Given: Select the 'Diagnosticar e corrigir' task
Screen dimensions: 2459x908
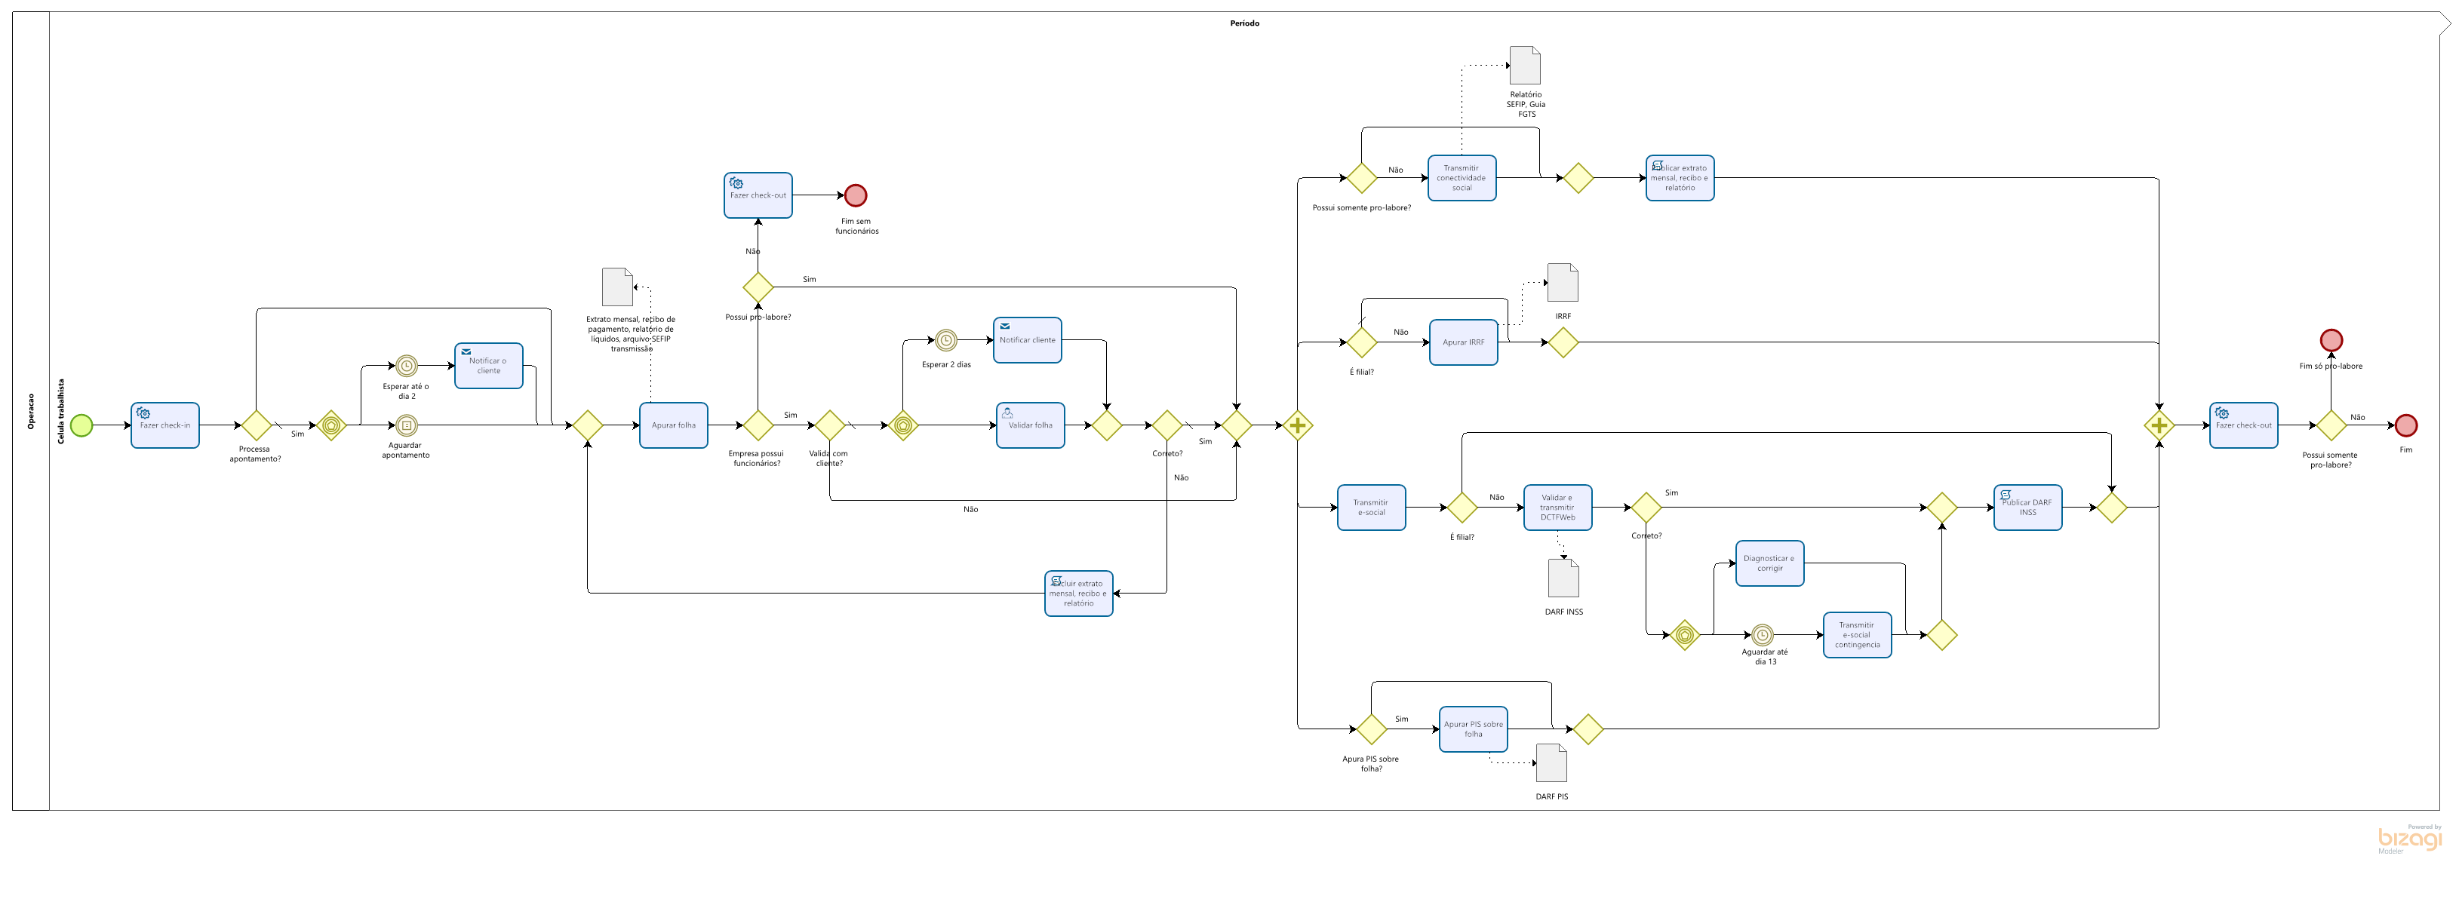Looking at the screenshot, I should tap(1770, 563).
